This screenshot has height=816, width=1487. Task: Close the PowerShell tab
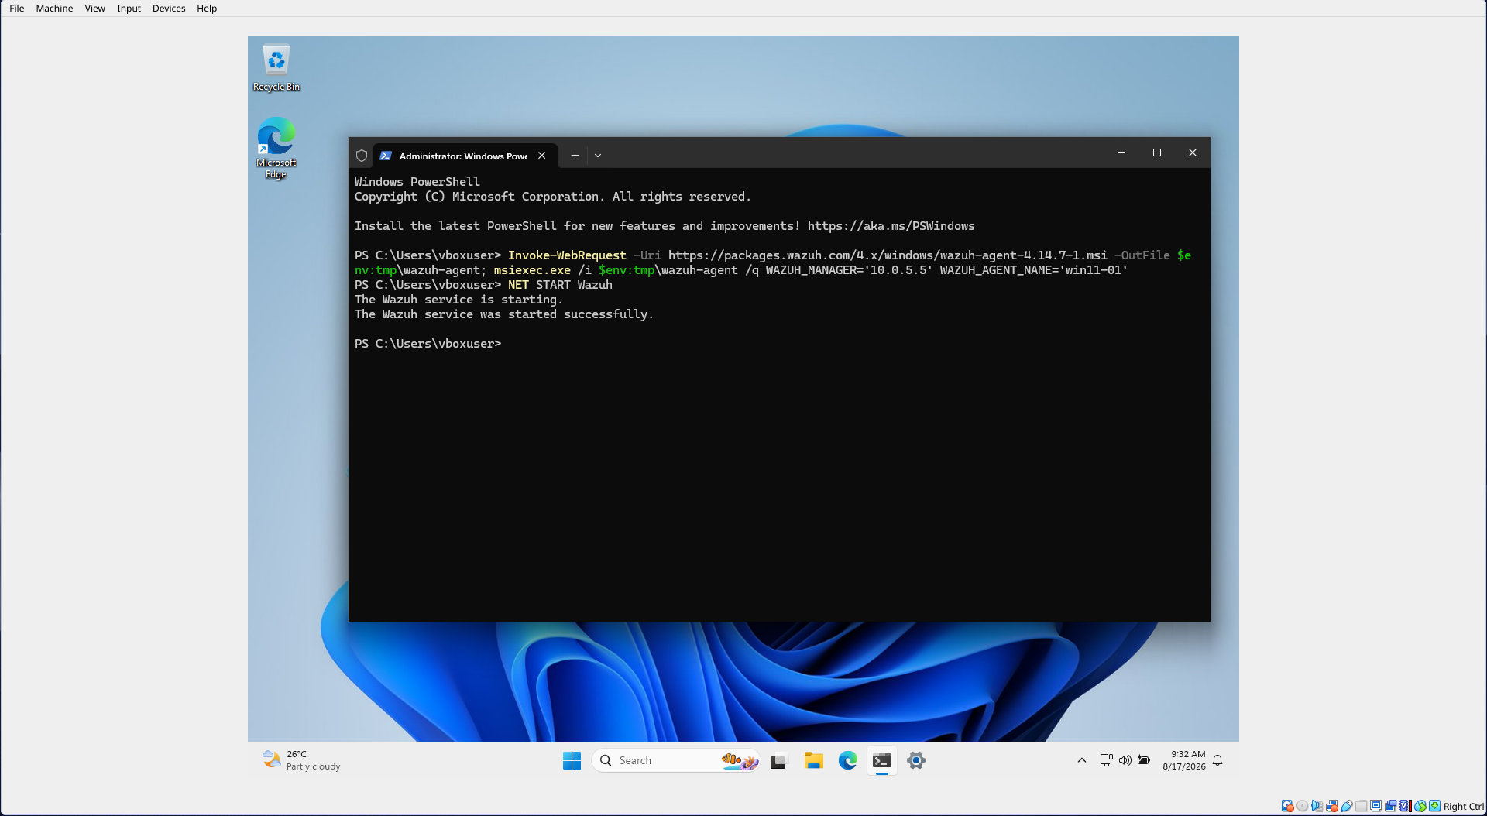click(542, 156)
